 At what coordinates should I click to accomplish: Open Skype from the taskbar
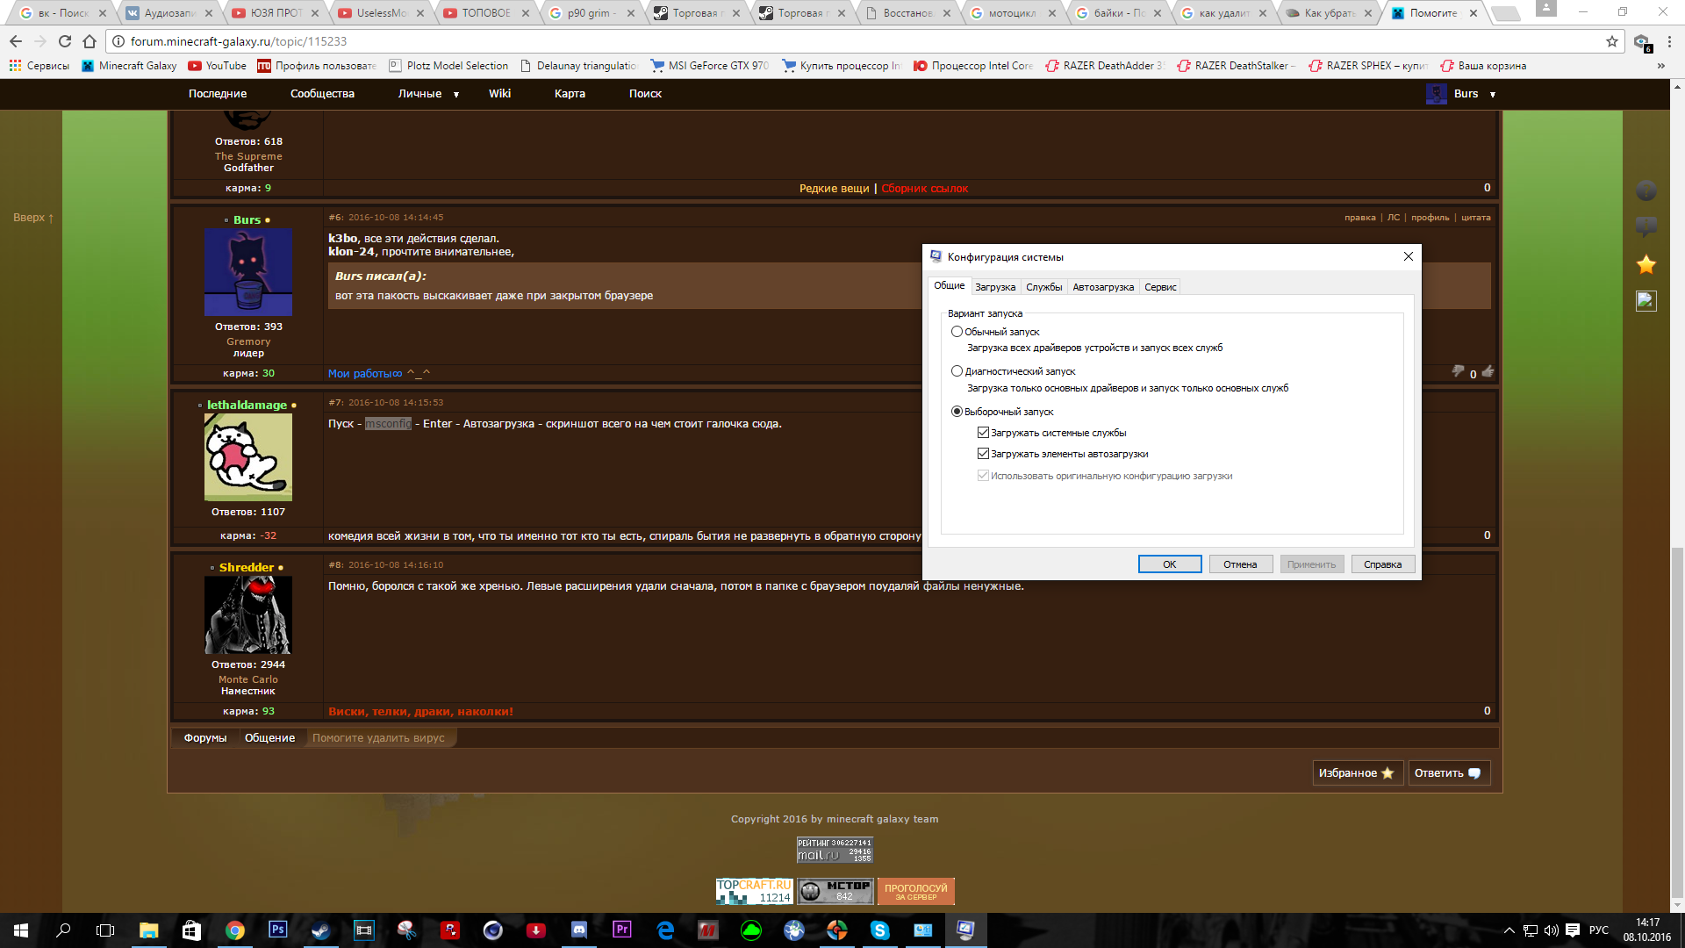pos(879,930)
